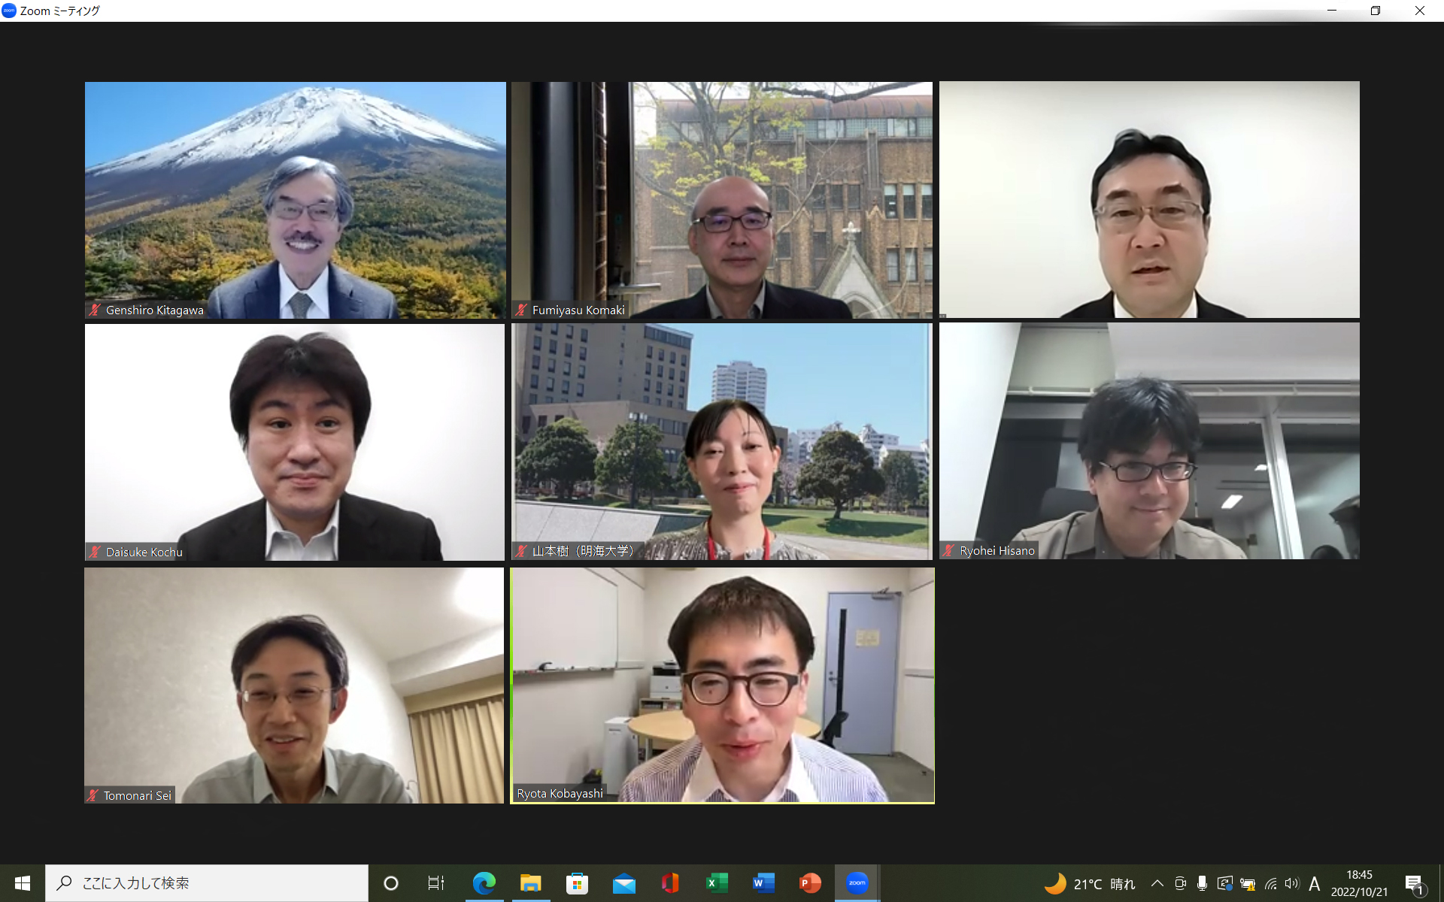Click muted mic icon beside Fumiyasu Komaki

pos(521,310)
